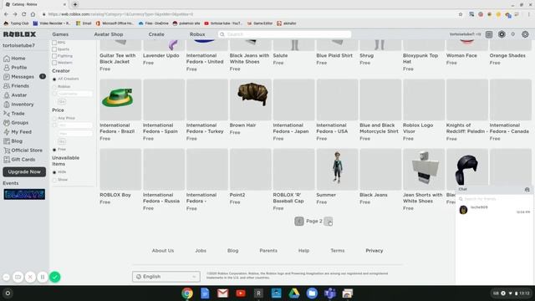Bookmark this page with the star icon
The height and width of the screenshot is (301, 535).
pos(461,14)
